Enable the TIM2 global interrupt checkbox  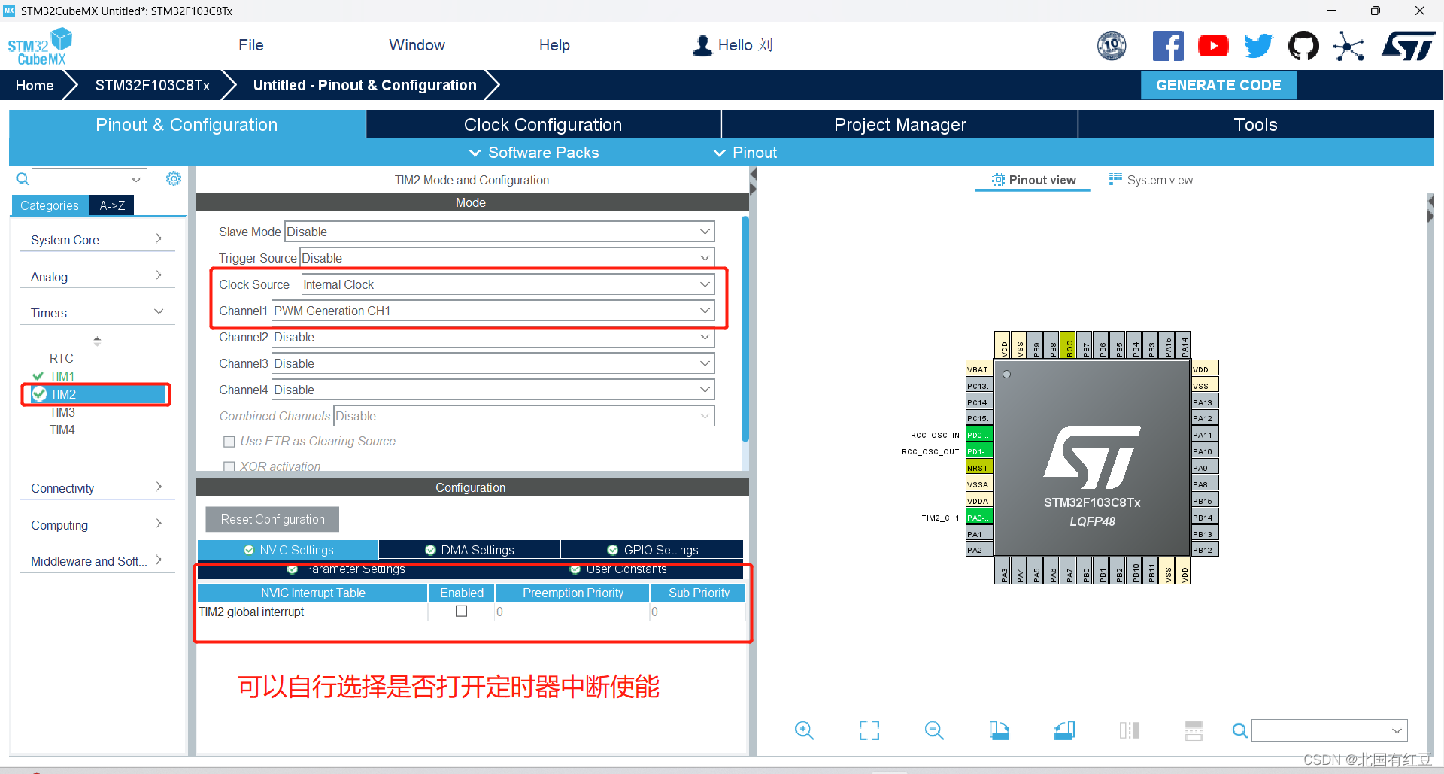pyautogui.click(x=460, y=611)
